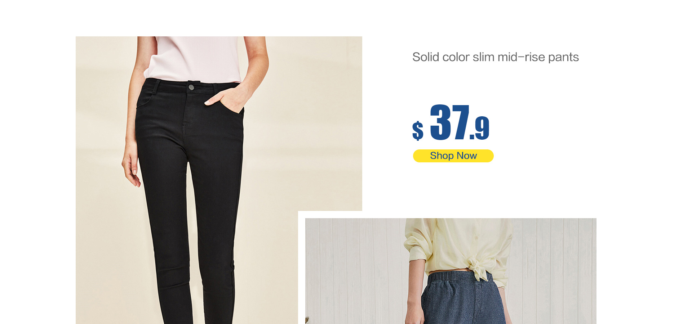Viewport: 692px width, 324px height.
Task: Click the .9 decimal part of the price
Action: click(480, 128)
